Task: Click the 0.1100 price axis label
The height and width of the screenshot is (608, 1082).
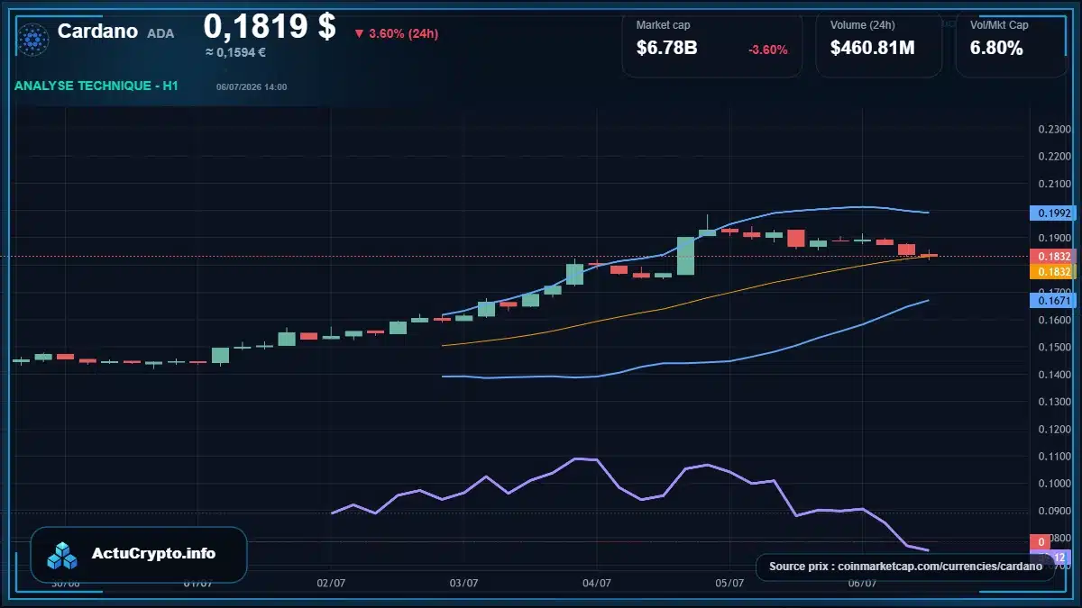Action: click(x=1054, y=457)
